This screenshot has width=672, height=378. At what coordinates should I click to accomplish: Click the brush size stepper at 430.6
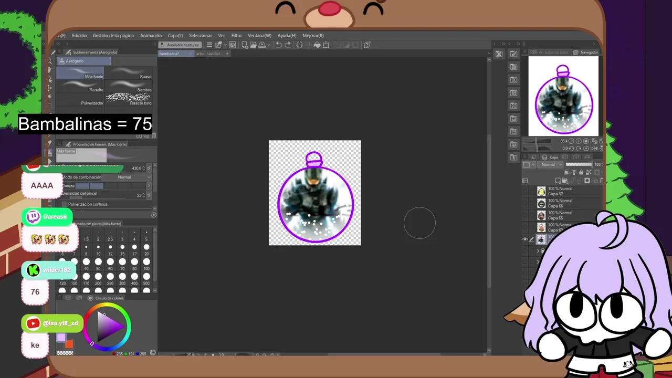(x=143, y=169)
